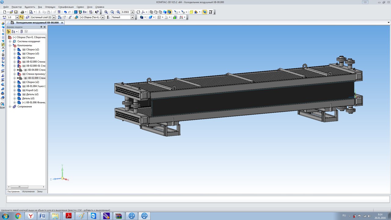Undo the last action
This screenshot has height=220, width=391.
[65, 12]
